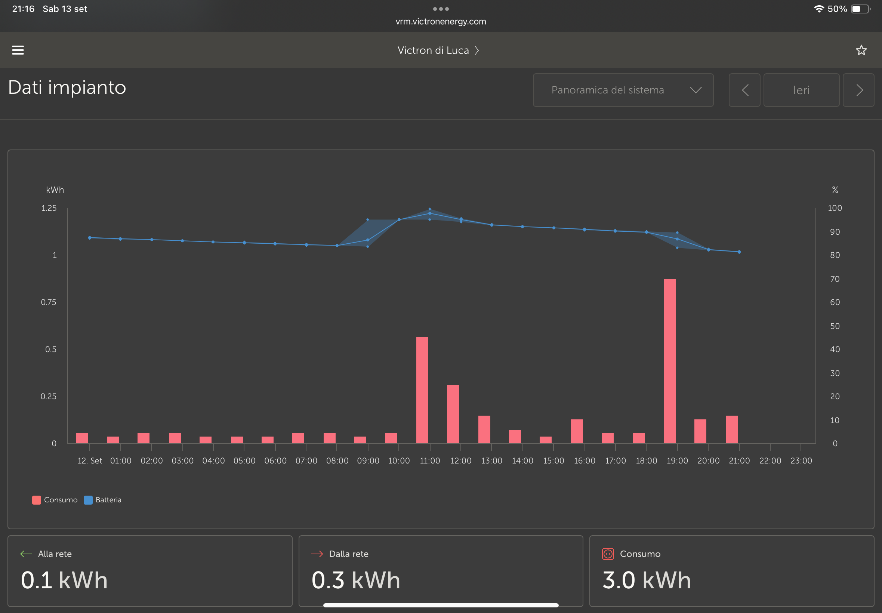This screenshot has width=882, height=613.
Task: Click the tallest consumption bar at 19:00
Action: [x=669, y=361]
